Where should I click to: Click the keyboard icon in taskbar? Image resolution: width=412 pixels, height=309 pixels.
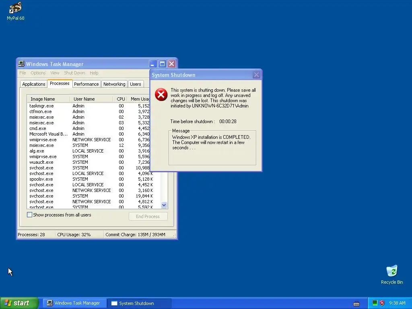[356, 303]
